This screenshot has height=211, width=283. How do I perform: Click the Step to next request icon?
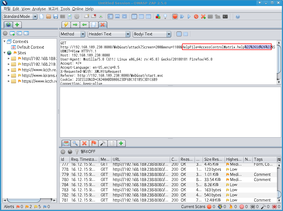[182, 16]
